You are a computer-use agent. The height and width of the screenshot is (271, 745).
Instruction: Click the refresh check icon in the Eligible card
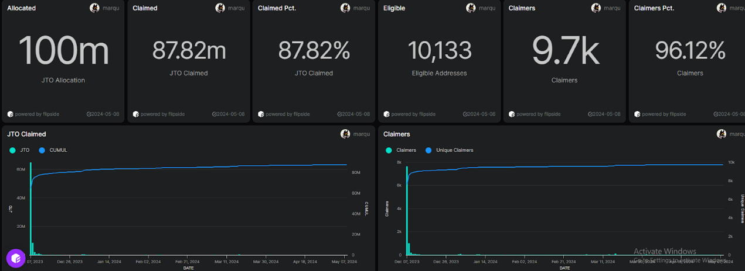[x=465, y=114]
